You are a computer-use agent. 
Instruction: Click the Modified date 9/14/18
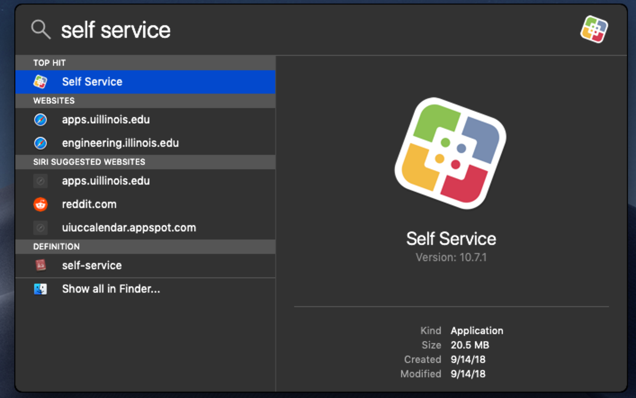point(468,374)
